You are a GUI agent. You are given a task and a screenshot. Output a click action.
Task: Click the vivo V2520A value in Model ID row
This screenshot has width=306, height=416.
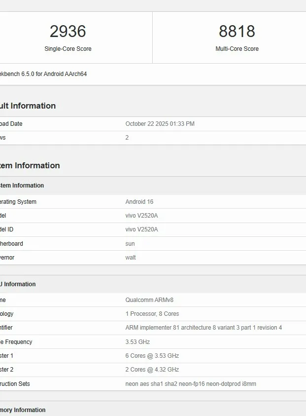tap(141, 229)
